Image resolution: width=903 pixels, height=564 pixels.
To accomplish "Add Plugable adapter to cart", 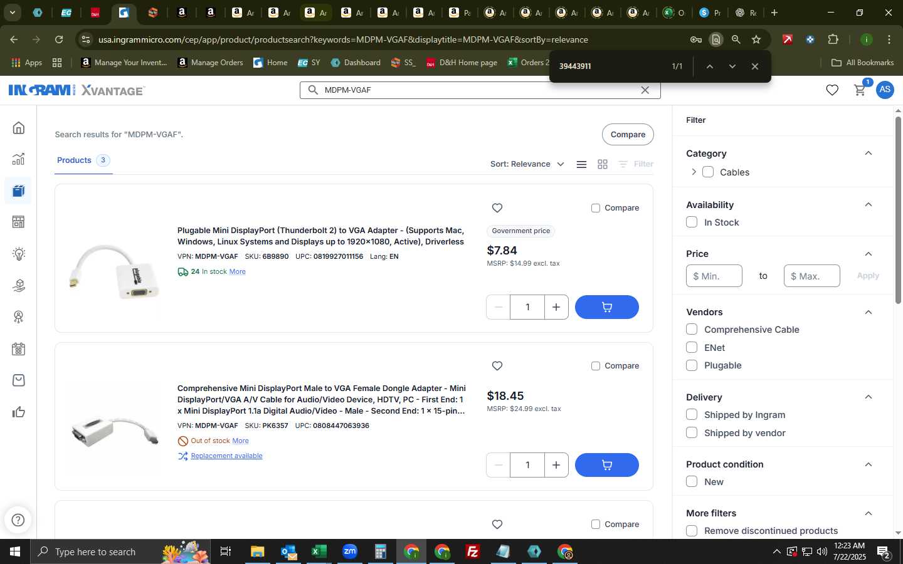I will click(x=606, y=307).
